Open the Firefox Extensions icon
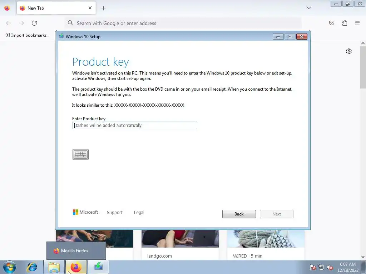The image size is (366, 274). pyautogui.click(x=345, y=23)
